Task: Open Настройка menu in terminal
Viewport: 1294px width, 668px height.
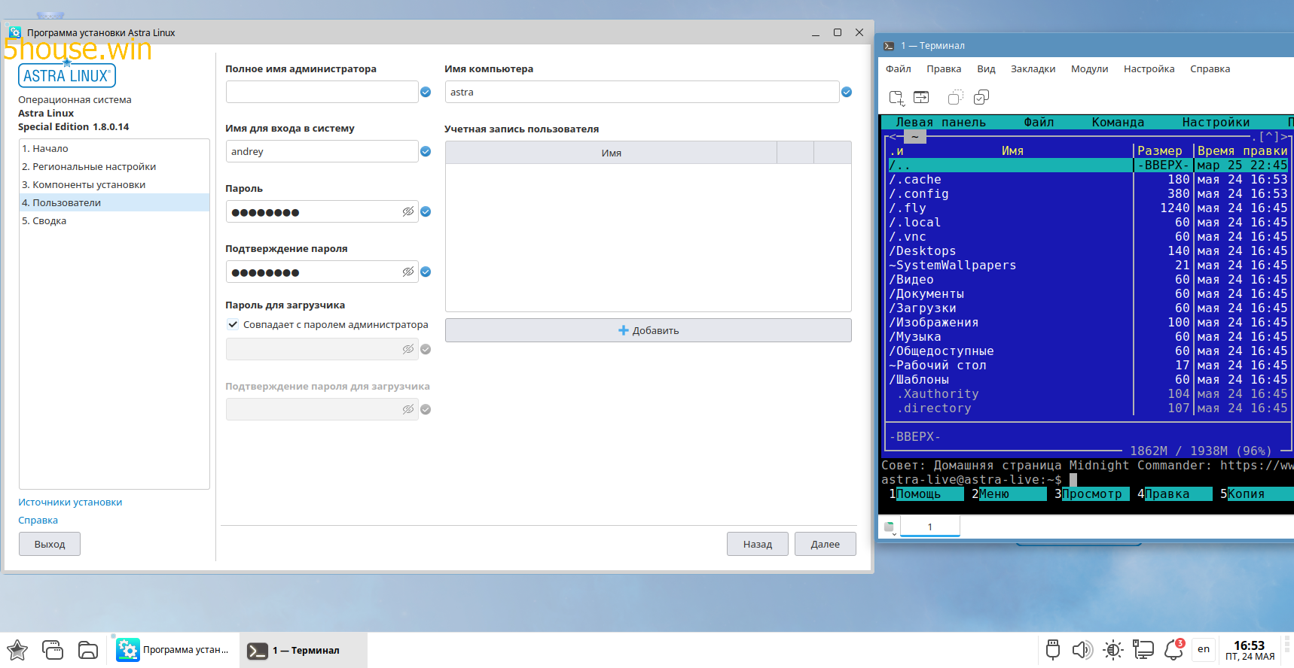Action: 1149,68
